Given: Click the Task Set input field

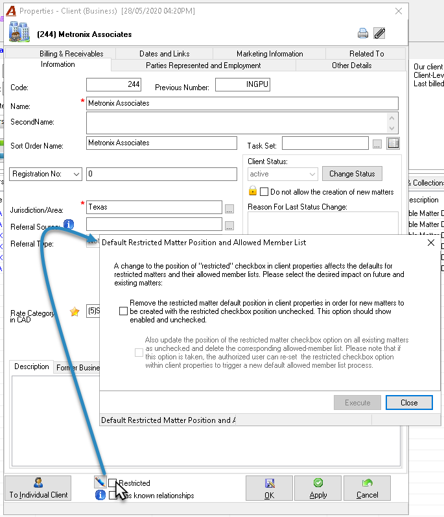Looking at the screenshot, I should tap(325, 143).
